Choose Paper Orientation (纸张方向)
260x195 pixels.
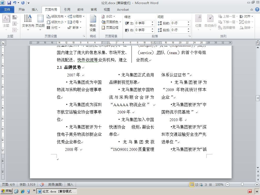[56, 17]
